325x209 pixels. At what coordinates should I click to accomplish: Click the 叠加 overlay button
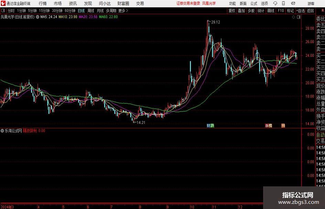[x=241, y=11]
